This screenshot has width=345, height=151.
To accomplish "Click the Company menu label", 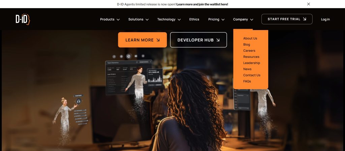I will [241, 19].
